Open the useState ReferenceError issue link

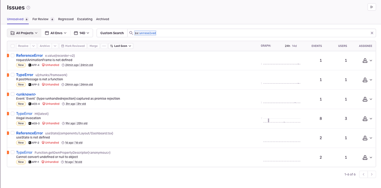[29, 133]
